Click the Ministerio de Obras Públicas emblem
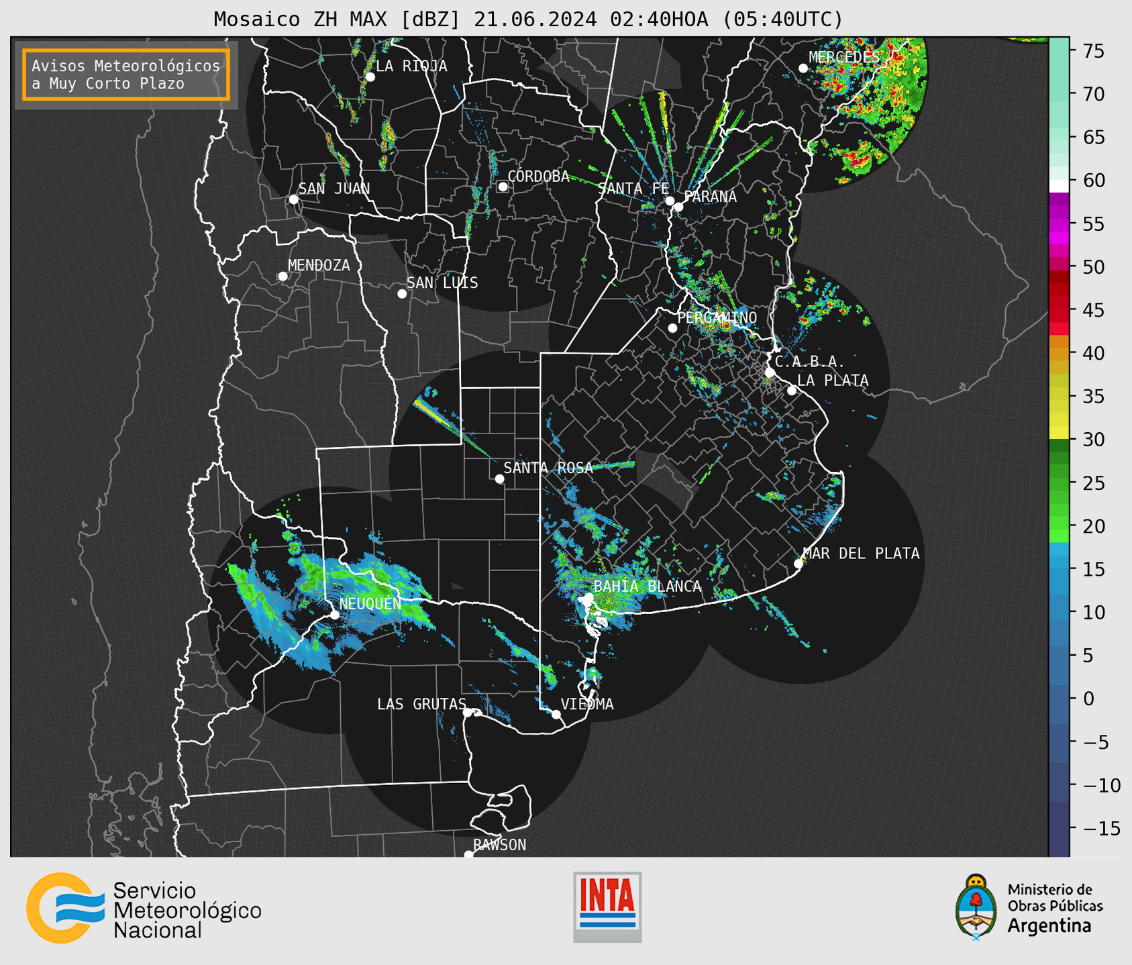Viewport: 1132px width, 965px height. point(976,907)
